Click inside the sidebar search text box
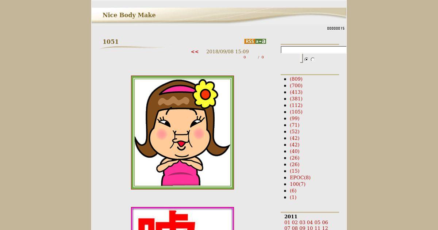The height and width of the screenshot is (230, 438). pyautogui.click(x=314, y=50)
